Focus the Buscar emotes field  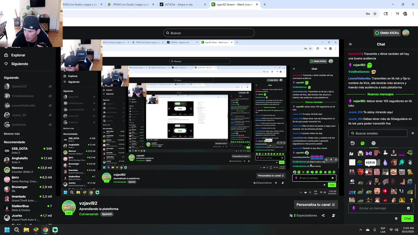click(x=378, y=133)
